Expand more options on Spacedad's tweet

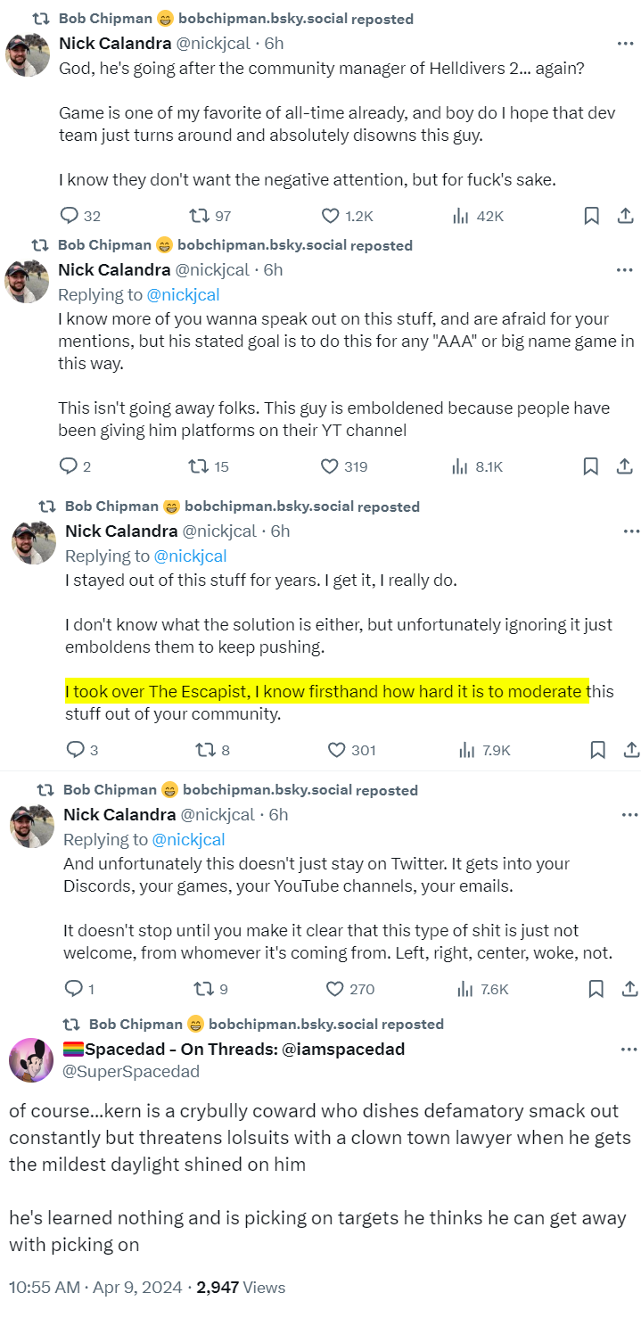pos(629,1050)
